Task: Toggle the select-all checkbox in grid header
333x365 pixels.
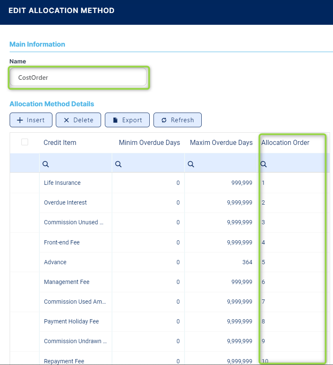Action: tap(25, 142)
